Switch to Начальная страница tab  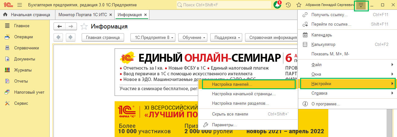[27, 15]
